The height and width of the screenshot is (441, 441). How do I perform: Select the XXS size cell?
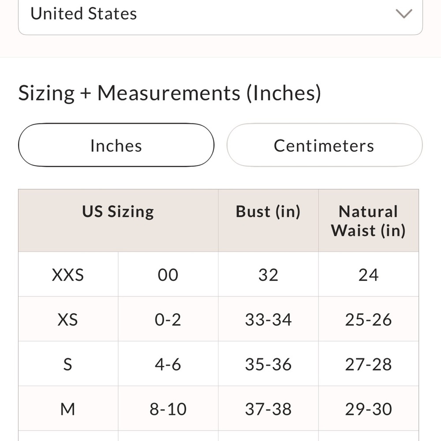coord(68,274)
